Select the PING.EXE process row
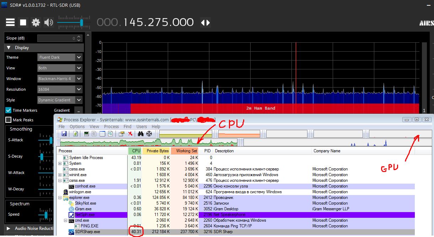 point(236,226)
